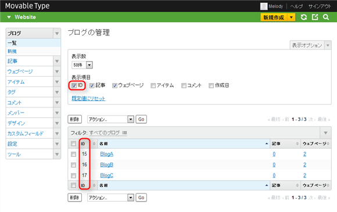Expand the カスタムフィールド sidebar arrow
This screenshot has width=337, height=212.
click(x=57, y=134)
